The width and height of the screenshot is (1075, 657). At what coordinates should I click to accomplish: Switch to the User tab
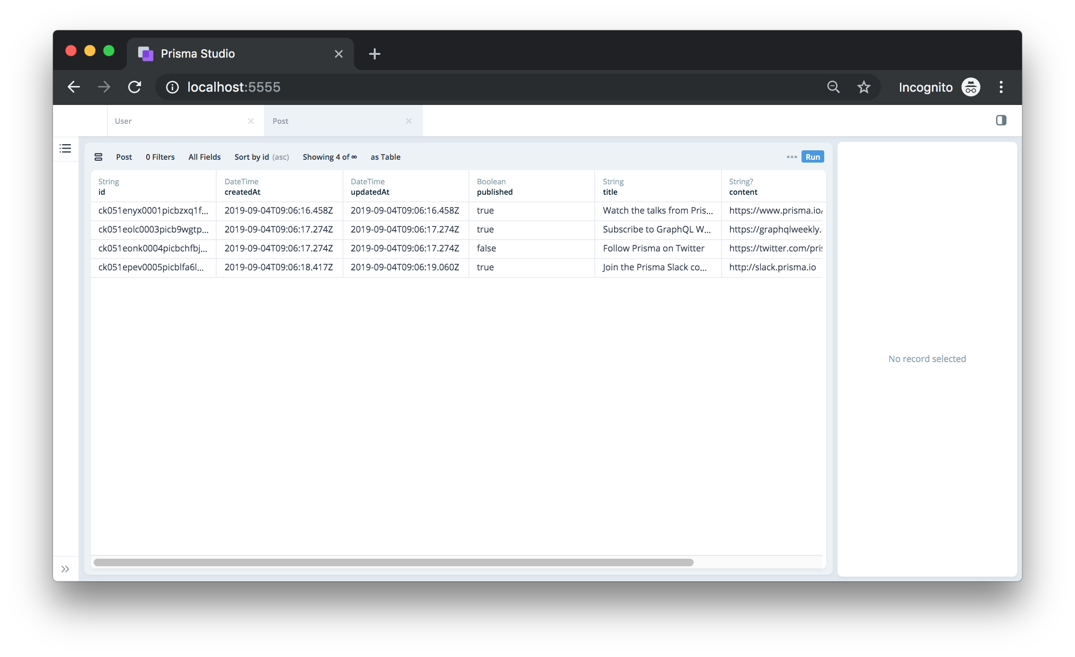pyautogui.click(x=175, y=121)
